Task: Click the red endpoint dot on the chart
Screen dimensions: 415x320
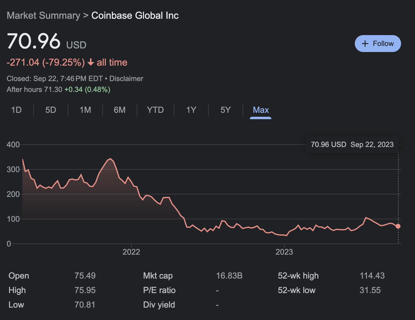Action: click(398, 226)
